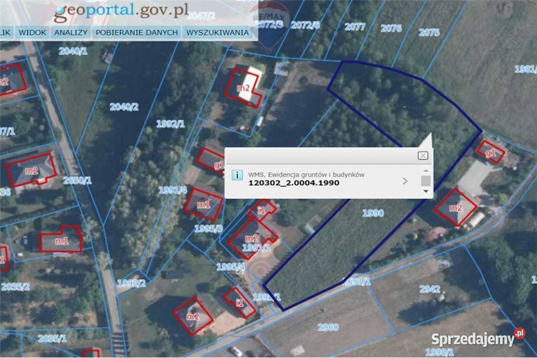Screen dimensions: 537x358
Task: Click the blue info icon in the popup
Action: (x=237, y=175)
